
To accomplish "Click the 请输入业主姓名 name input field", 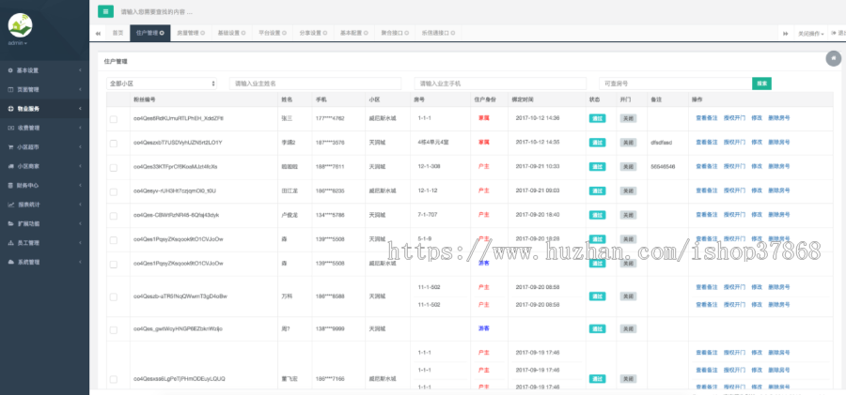I will 315,84.
